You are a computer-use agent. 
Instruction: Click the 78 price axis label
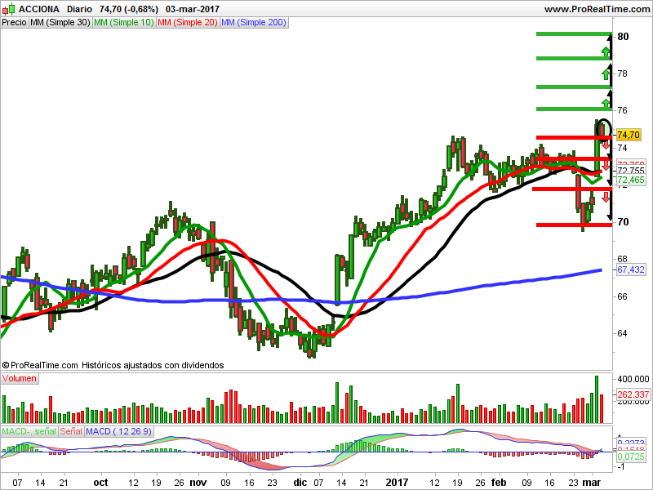[622, 73]
